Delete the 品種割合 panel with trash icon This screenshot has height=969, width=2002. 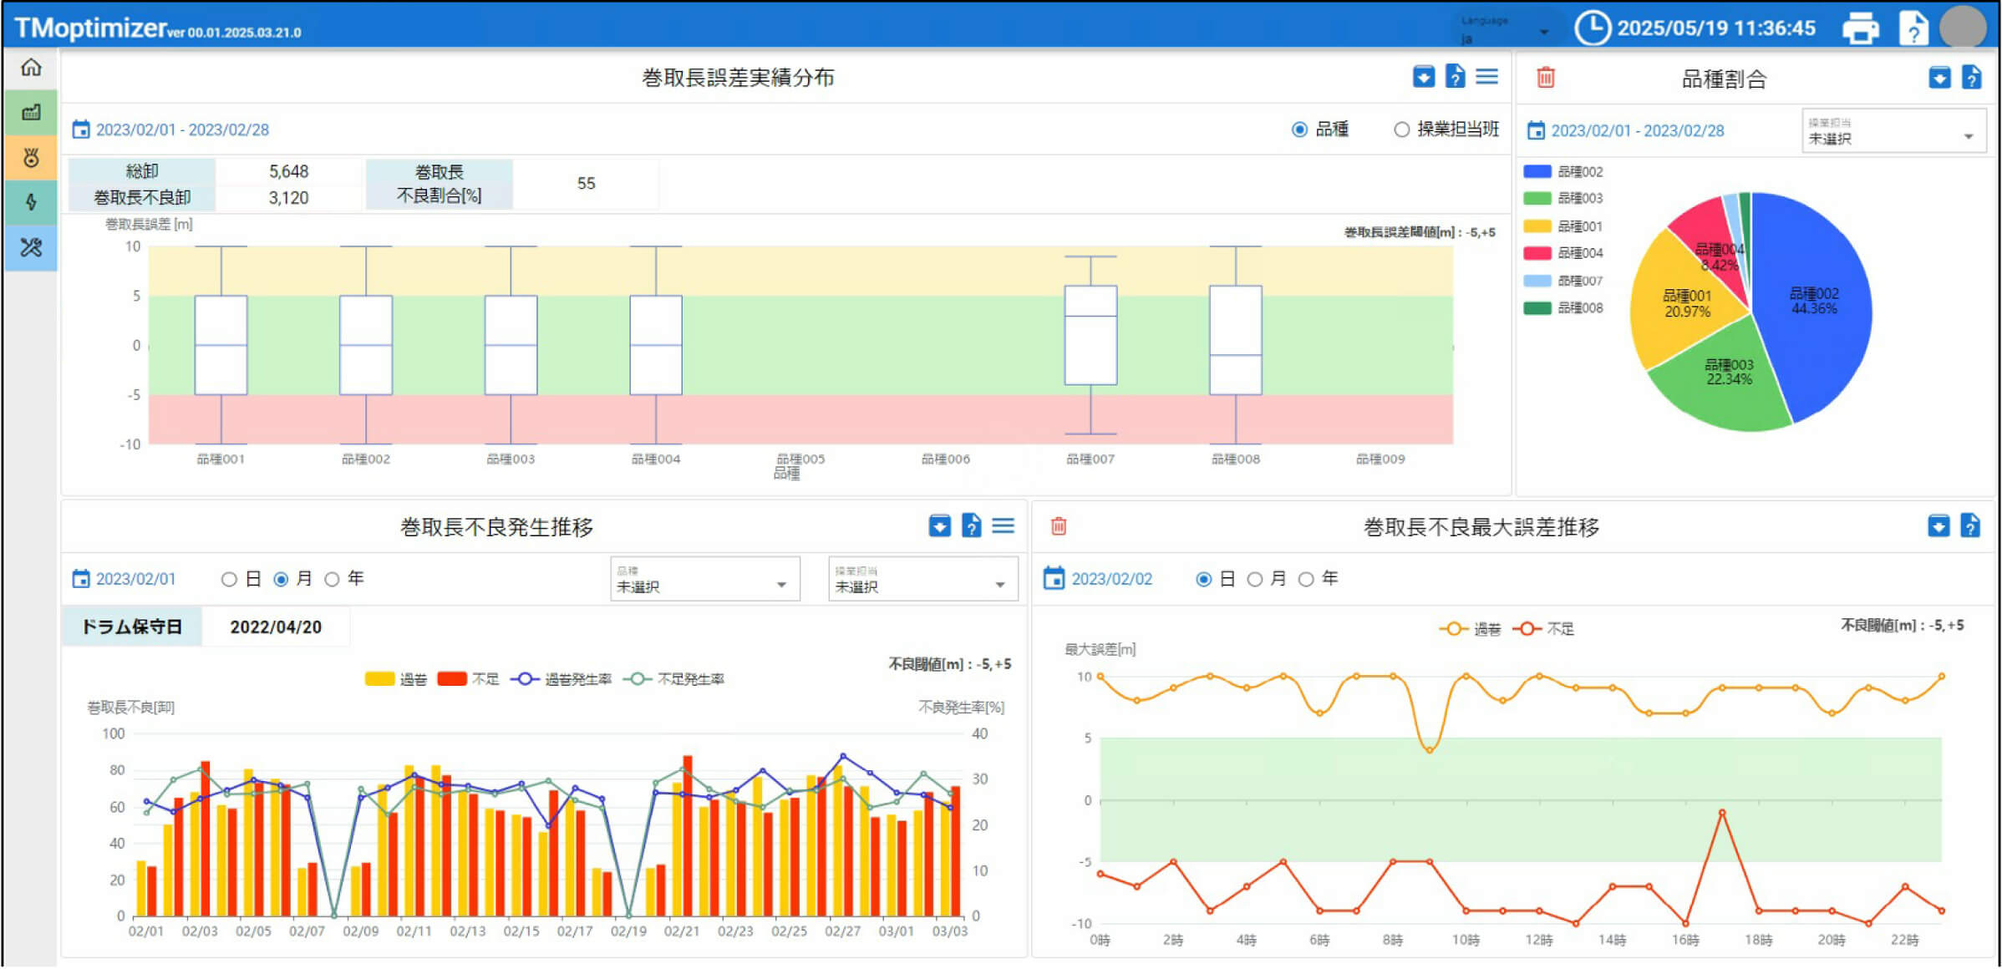point(1546,78)
